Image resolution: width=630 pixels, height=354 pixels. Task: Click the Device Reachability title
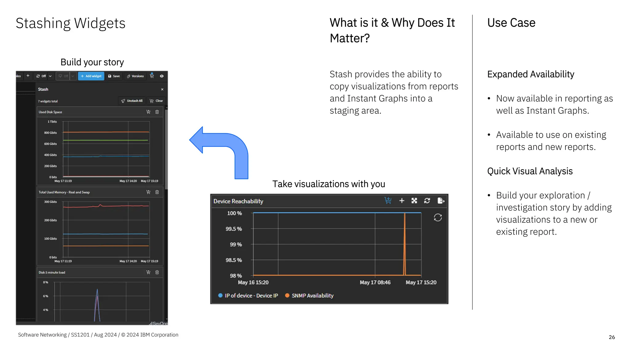click(x=238, y=201)
